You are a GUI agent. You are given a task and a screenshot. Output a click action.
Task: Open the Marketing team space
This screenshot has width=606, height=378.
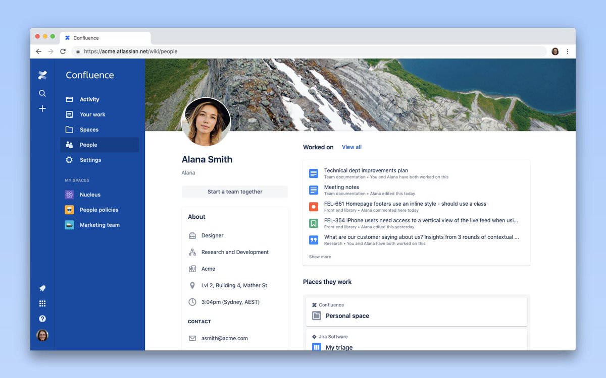tap(99, 225)
